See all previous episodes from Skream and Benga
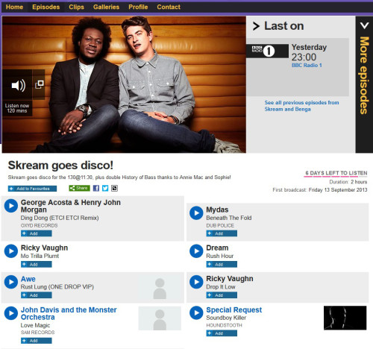The image size is (373, 349). pos(301,106)
